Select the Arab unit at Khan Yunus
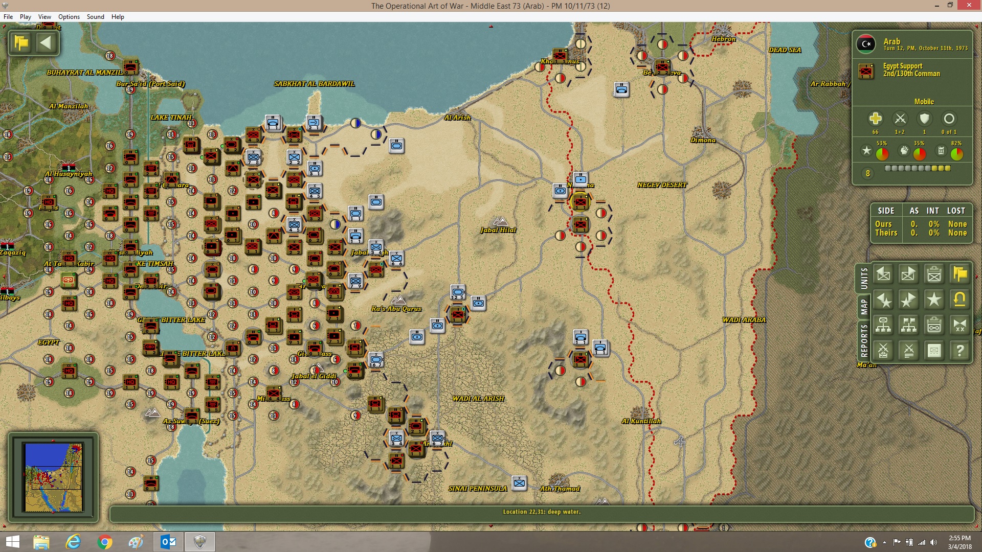The width and height of the screenshot is (982, 552). coord(560,55)
